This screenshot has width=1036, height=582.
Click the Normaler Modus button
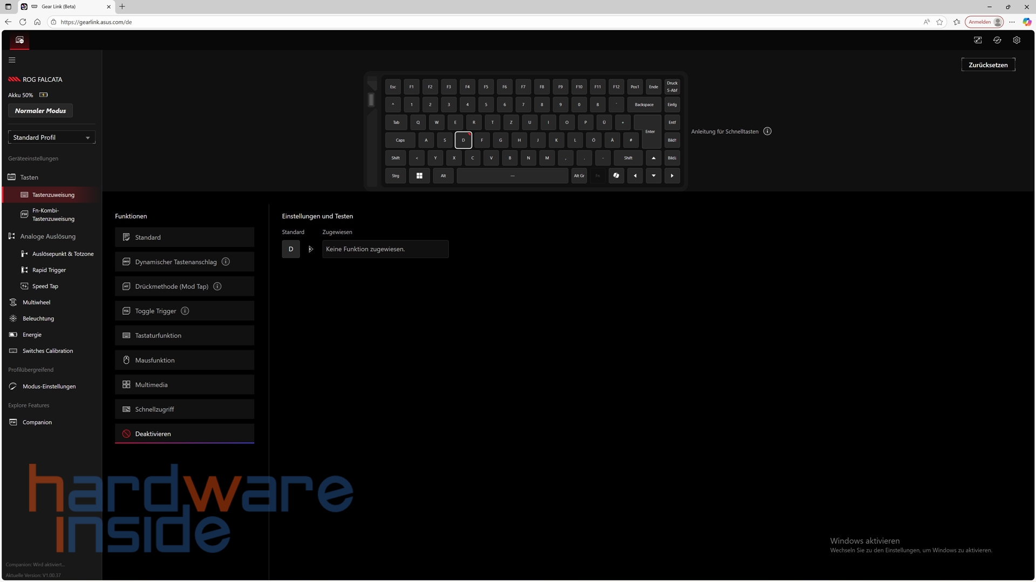[40, 111]
